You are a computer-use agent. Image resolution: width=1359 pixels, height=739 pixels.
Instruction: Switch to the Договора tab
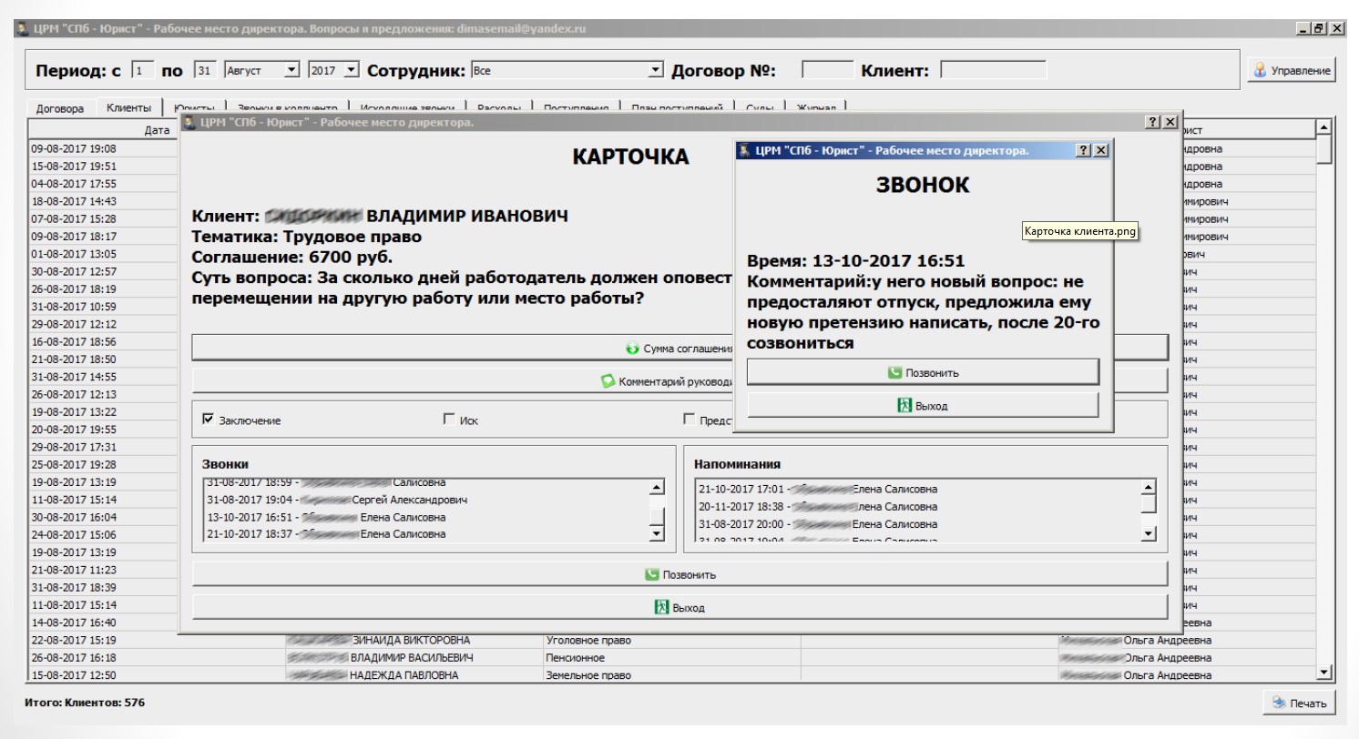pyautogui.click(x=60, y=108)
